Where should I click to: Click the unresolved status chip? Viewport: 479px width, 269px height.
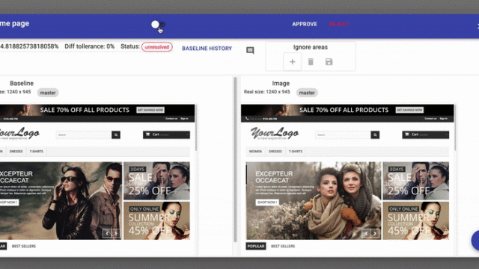(x=157, y=47)
